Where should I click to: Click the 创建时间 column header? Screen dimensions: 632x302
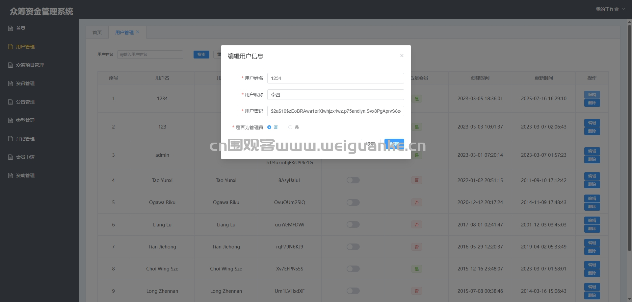tap(480, 78)
